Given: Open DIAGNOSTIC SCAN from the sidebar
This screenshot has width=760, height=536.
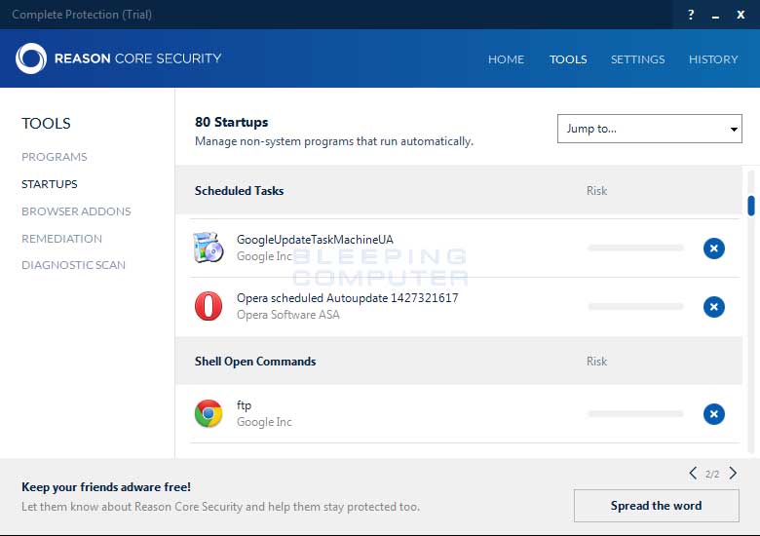Looking at the screenshot, I should [x=73, y=265].
